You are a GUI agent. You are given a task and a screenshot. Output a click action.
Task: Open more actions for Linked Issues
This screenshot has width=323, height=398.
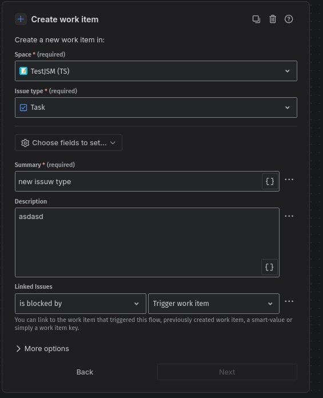pos(289,301)
